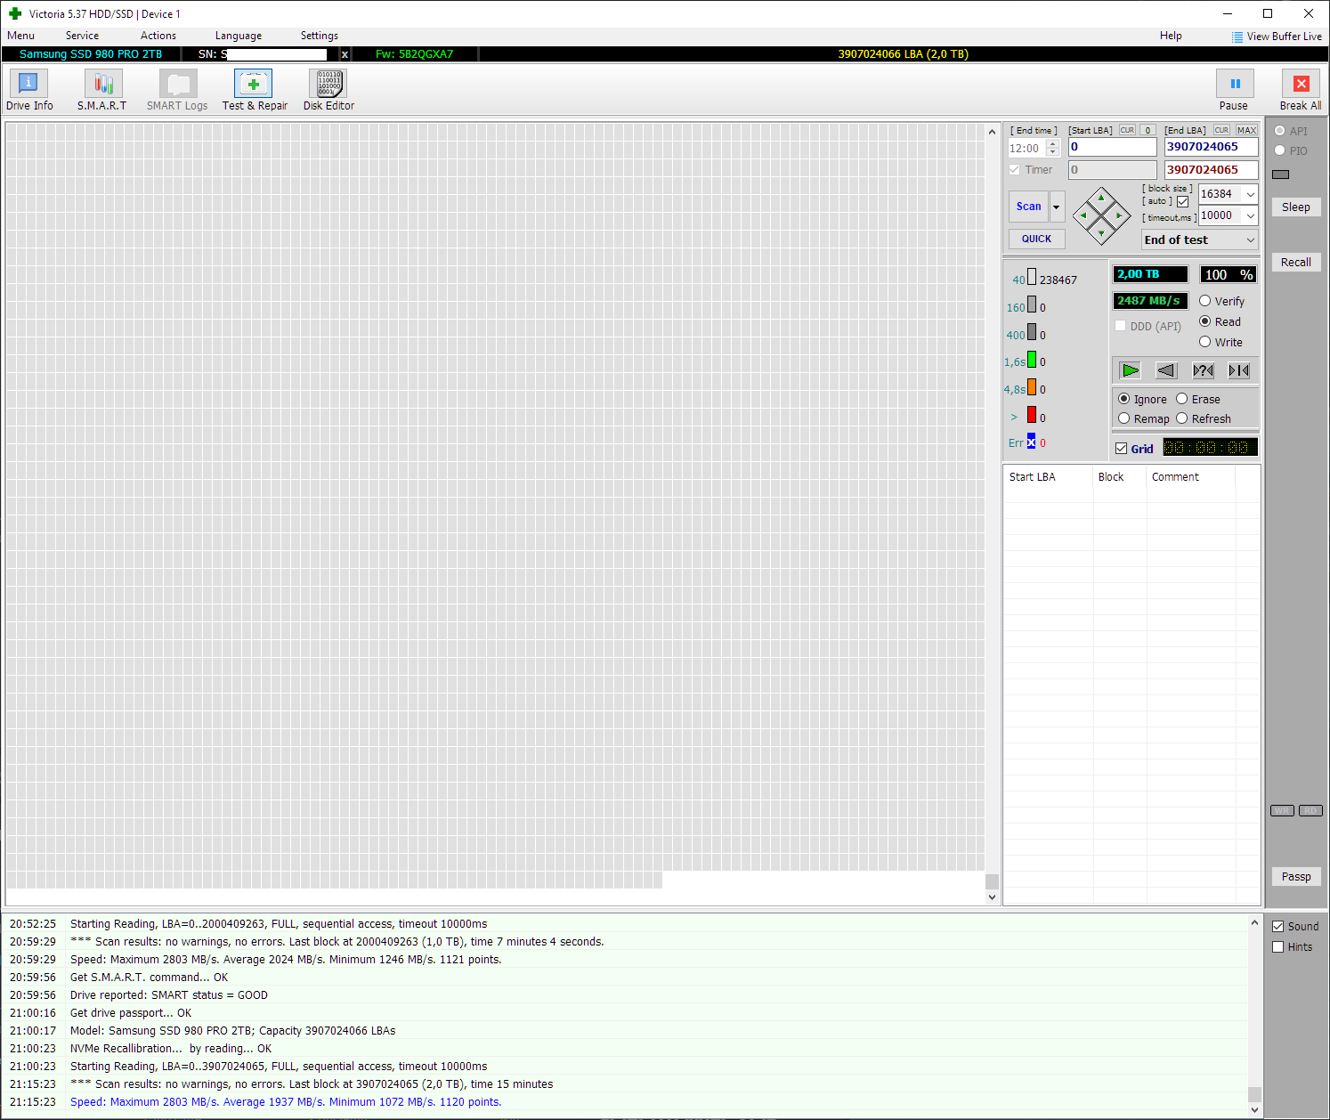This screenshot has height=1120, width=1330.
Task: Click the End LBA input field
Action: 1211,147
